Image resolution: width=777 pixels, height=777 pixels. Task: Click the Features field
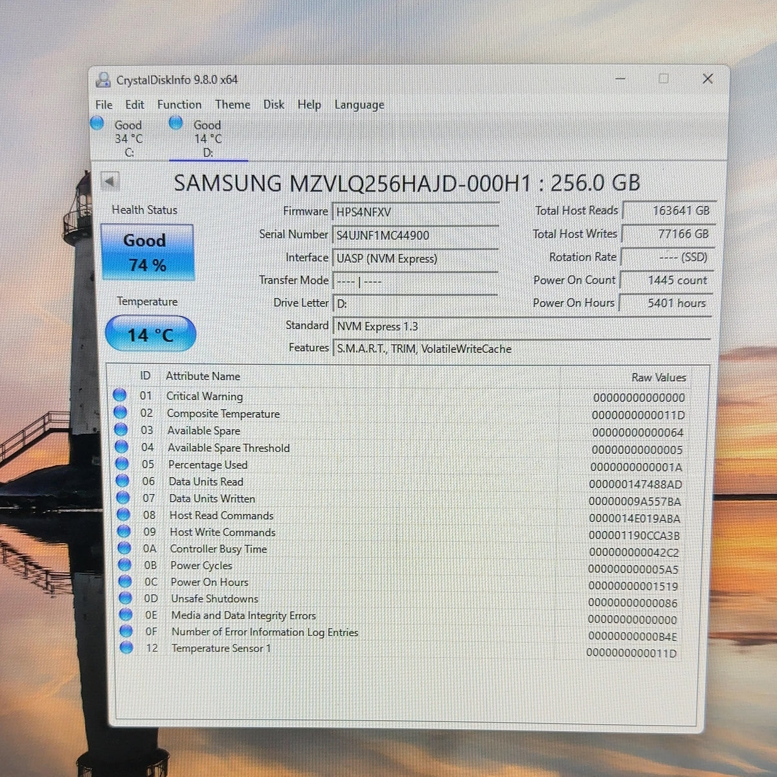(x=522, y=349)
